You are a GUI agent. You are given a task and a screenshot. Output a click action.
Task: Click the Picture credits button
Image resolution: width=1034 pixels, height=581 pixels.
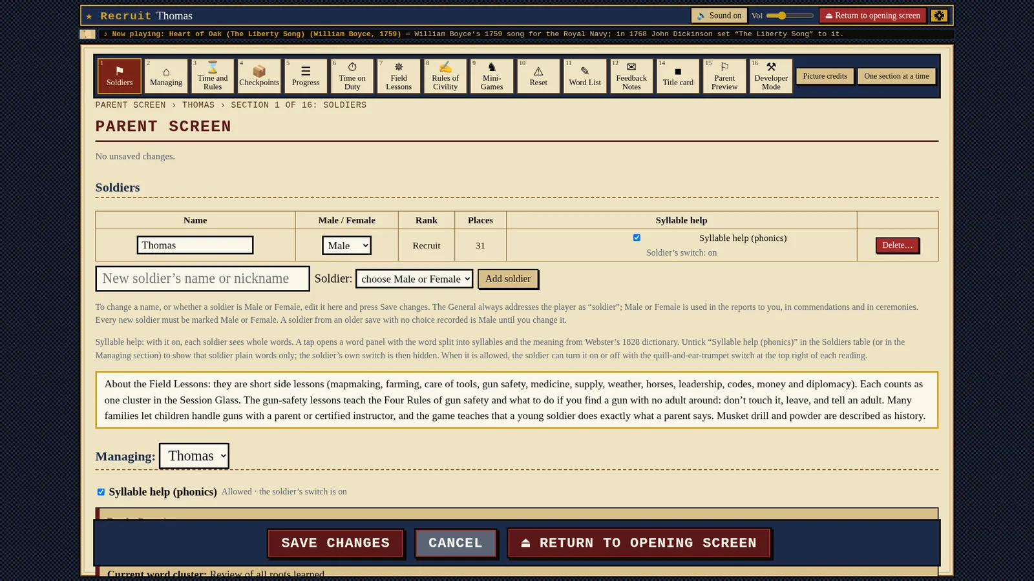click(825, 76)
